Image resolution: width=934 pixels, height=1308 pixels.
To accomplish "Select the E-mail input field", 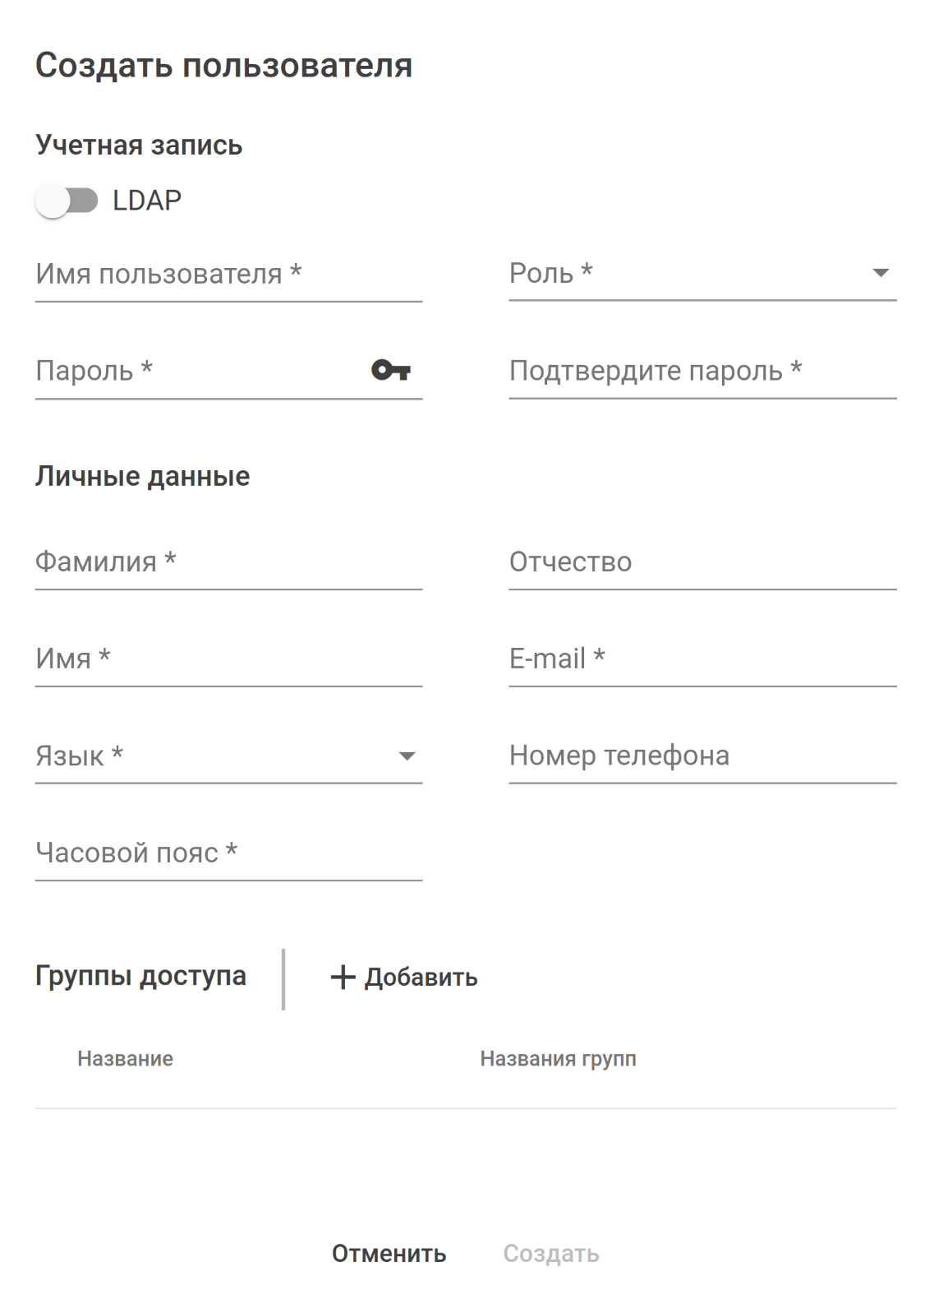I will click(702, 659).
